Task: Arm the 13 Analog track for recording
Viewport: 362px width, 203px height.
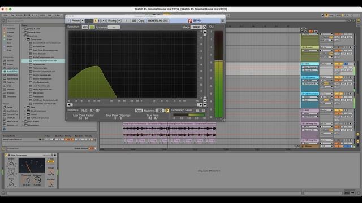Action: 351,77
